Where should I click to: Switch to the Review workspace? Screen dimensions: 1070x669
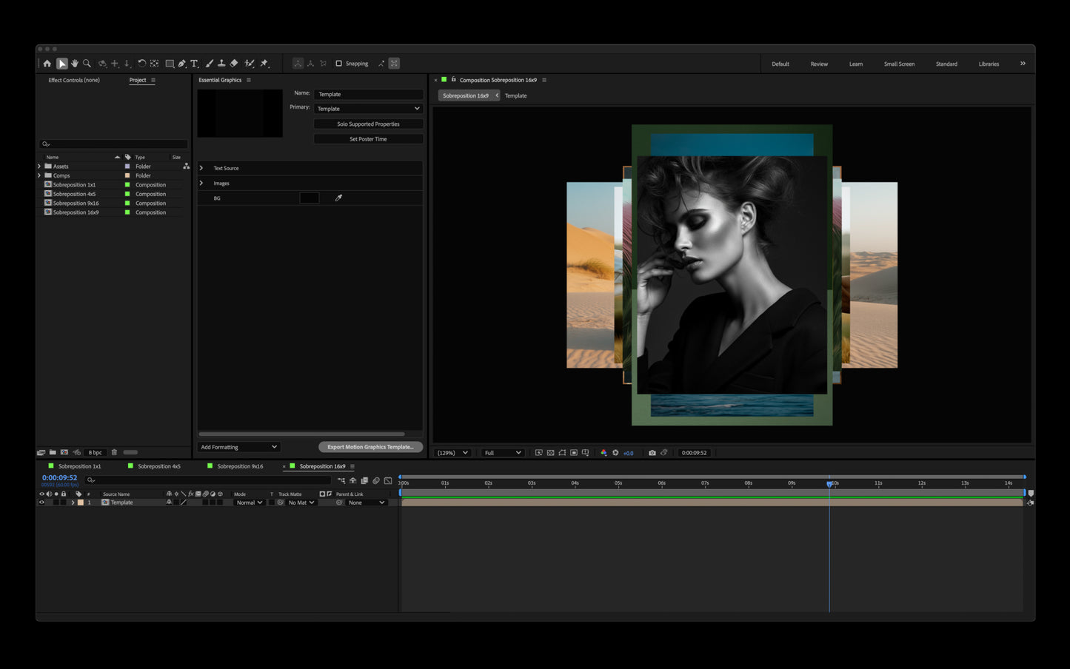tap(819, 64)
